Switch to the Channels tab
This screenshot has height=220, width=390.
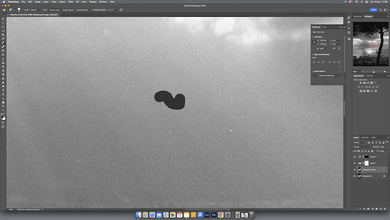click(x=365, y=137)
